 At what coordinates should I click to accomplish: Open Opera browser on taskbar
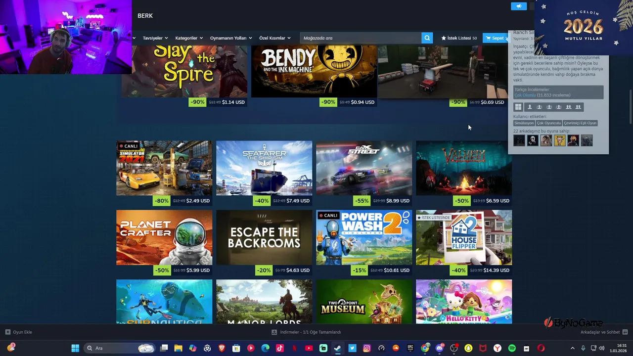(541, 348)
